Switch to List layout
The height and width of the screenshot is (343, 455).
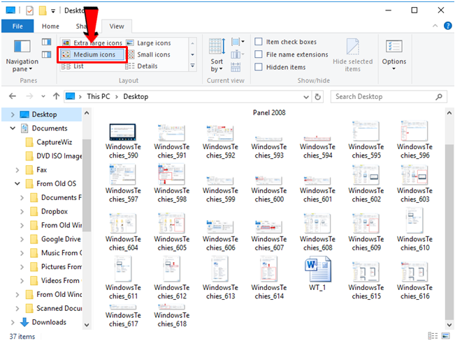click(73, 66)
